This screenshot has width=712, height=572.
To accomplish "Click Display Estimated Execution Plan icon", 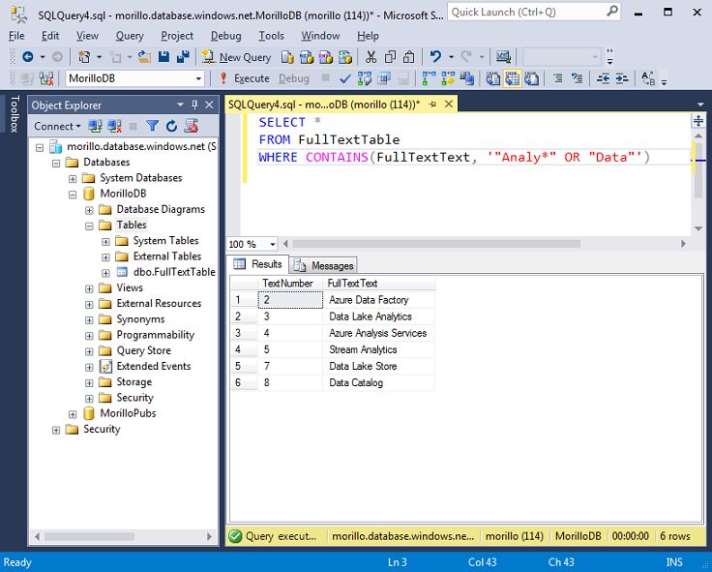I will point(364,78).
